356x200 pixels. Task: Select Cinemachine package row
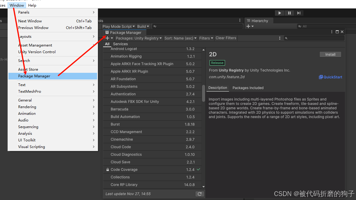[x=152, y=139]
